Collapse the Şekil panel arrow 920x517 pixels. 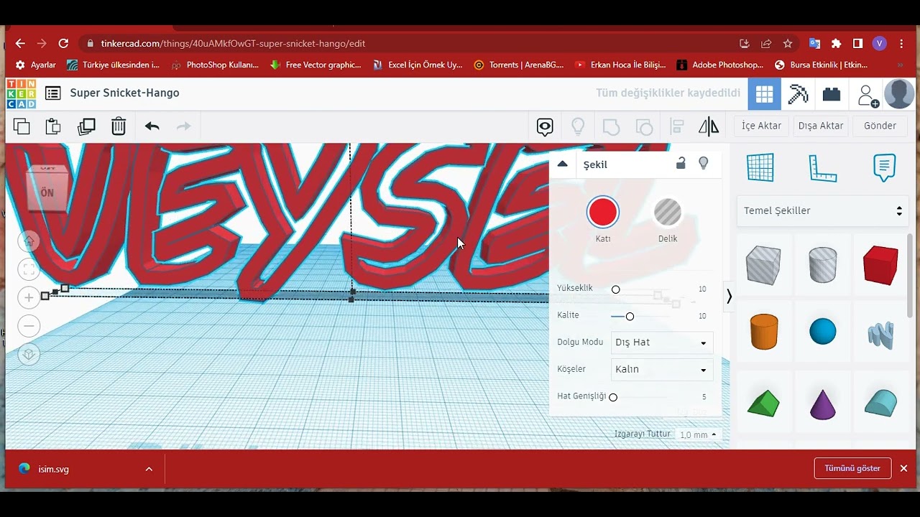(x=563, y=164)
